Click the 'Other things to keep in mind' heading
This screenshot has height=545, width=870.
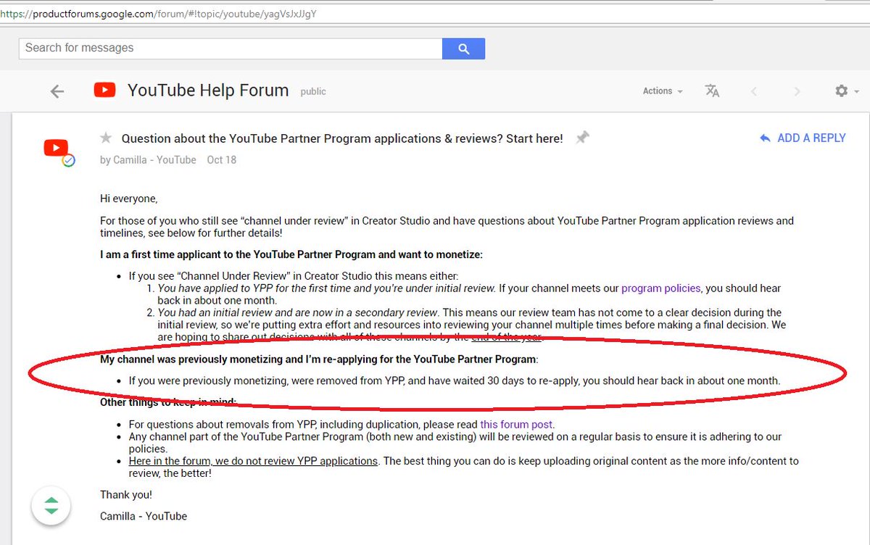(168, 402)
